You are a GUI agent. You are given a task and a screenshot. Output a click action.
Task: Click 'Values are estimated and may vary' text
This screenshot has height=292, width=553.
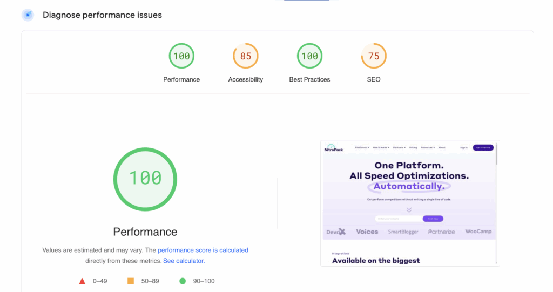pos(93,250)
